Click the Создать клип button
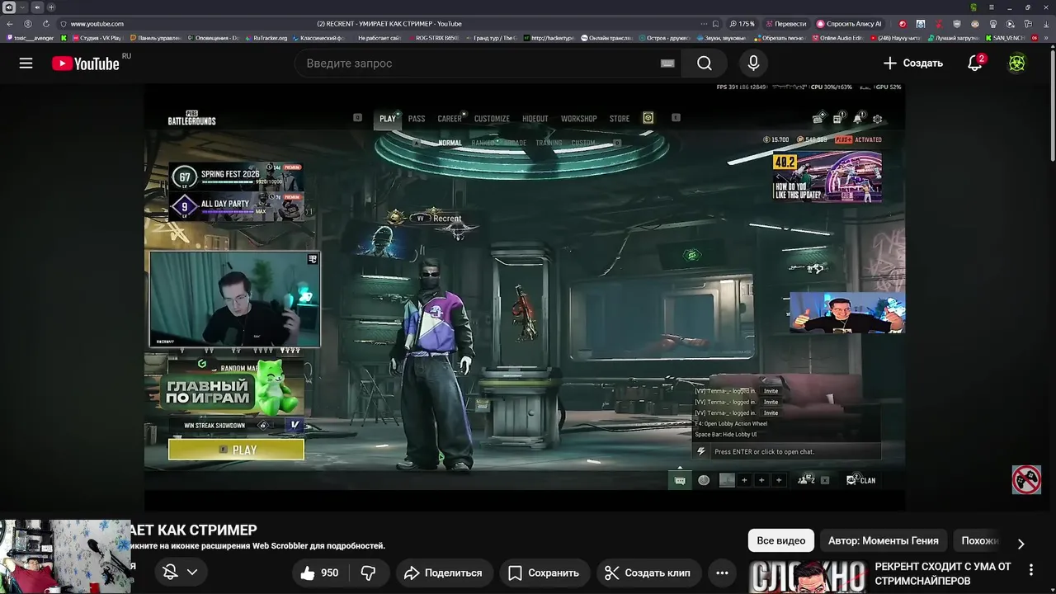The width and height of the screenshot is (1056, 594). 648,573
